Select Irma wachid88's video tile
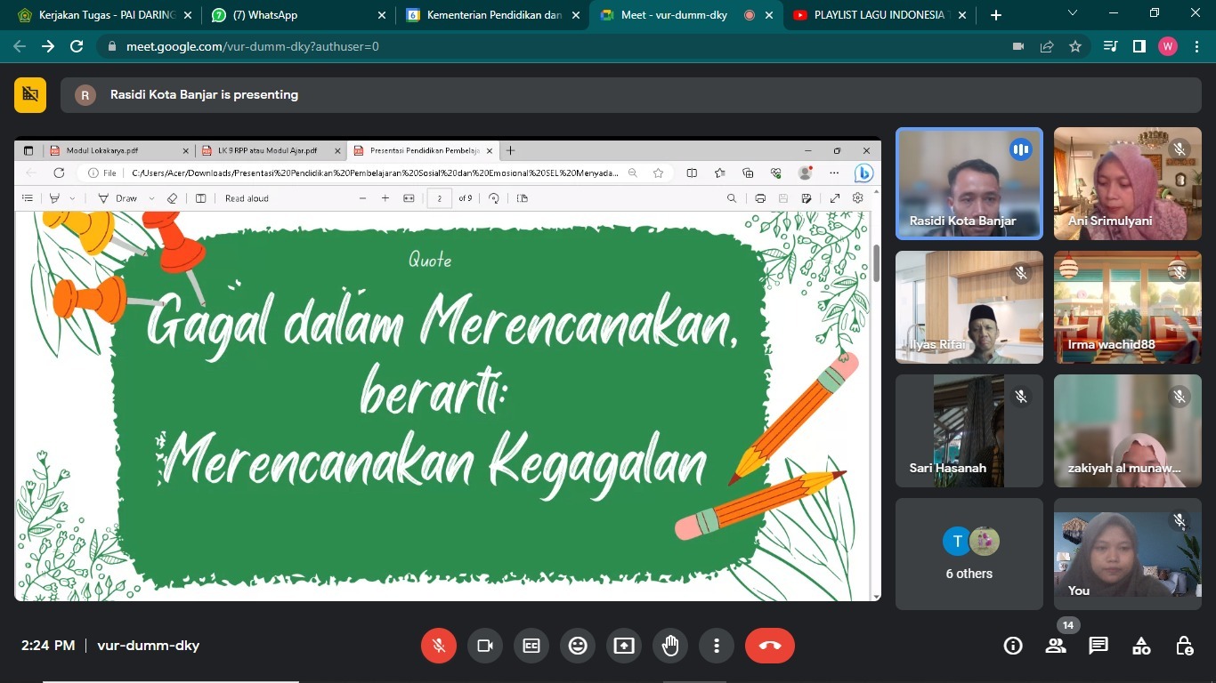 1128,307
